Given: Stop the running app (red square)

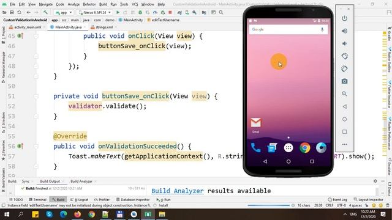Looking at the screenshot, I should [x=170, y=12].
